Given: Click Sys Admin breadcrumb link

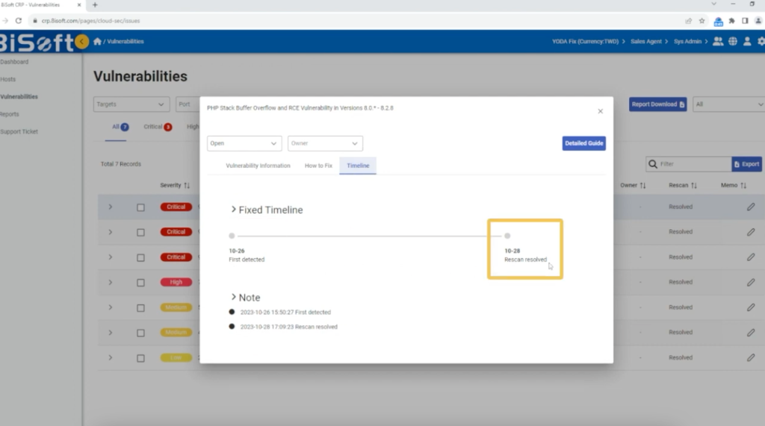Looking at the screenshot, I should (687, 42).
